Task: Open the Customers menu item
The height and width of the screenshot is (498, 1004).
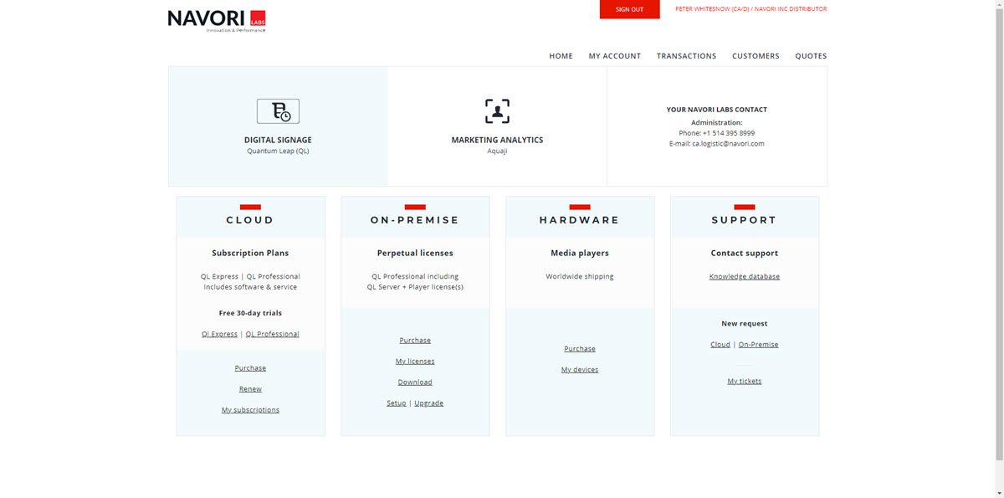Action: (756, 56)
